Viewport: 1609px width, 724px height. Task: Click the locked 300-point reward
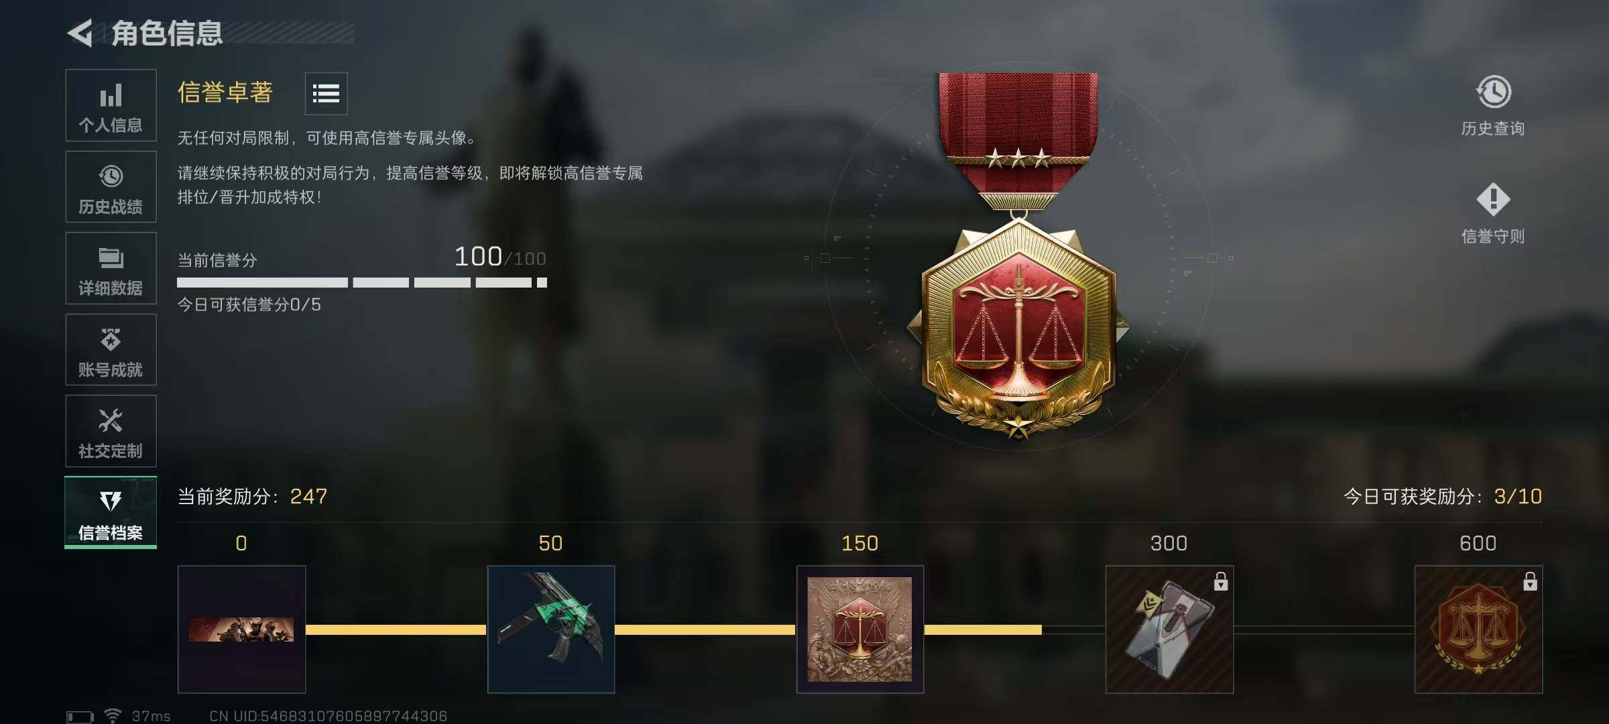[1169, 629]
